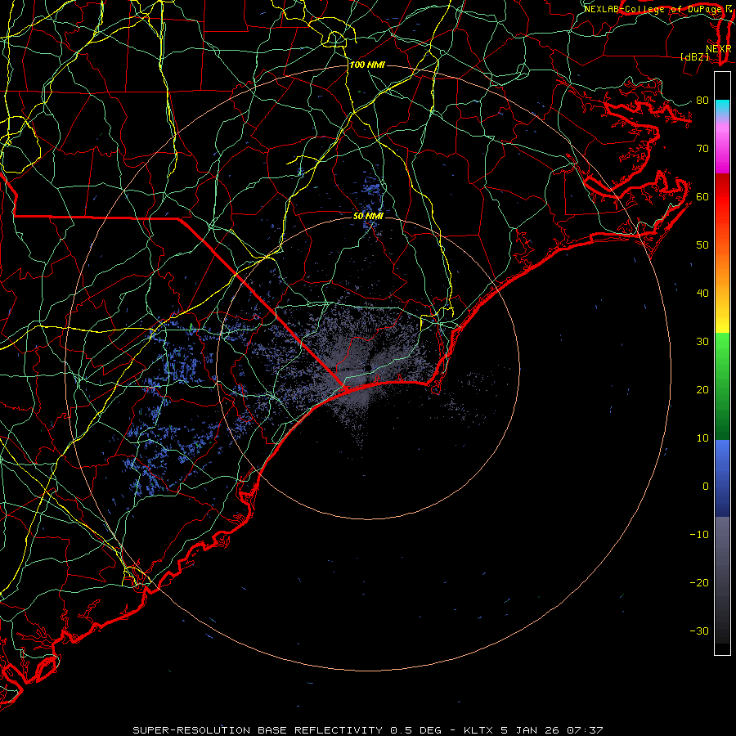
Task: Click the -20 value on dBZ scale
Action: (699, 583)
